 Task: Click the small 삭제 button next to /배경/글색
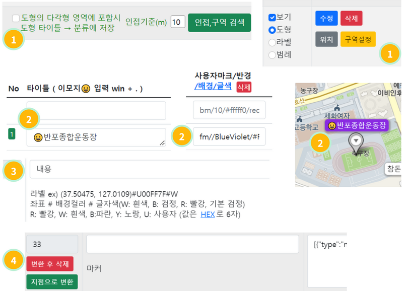pos(244,87)
